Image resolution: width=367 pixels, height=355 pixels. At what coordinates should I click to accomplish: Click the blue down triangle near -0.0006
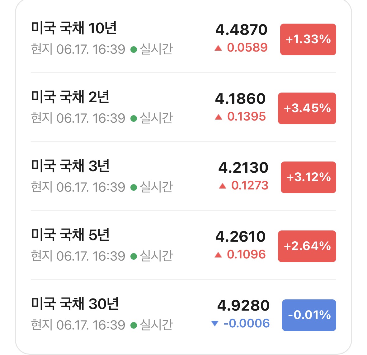point(215,323)
